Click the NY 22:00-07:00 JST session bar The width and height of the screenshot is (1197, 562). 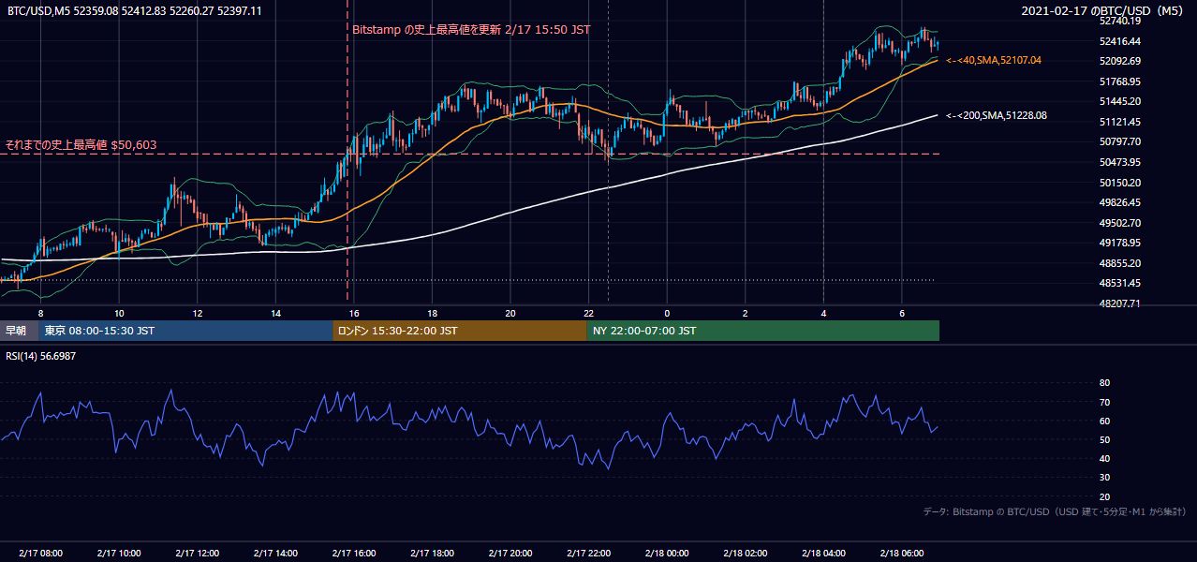tap(763, 331)
